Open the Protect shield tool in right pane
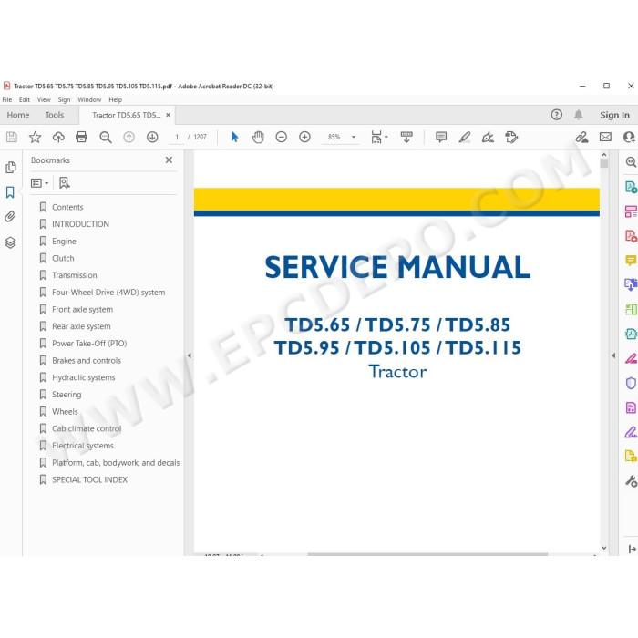 (x=631, y=383)
